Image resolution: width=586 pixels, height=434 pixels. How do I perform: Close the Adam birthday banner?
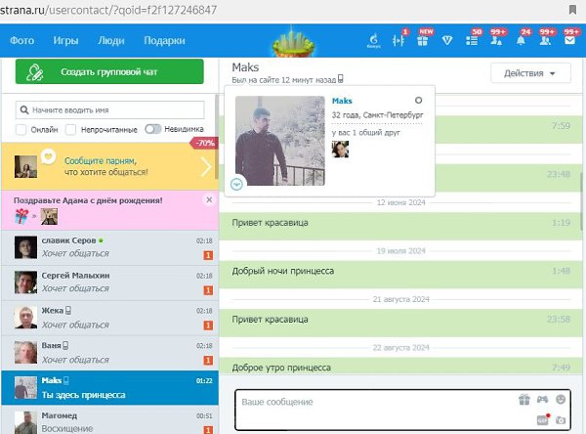(209, 199)
